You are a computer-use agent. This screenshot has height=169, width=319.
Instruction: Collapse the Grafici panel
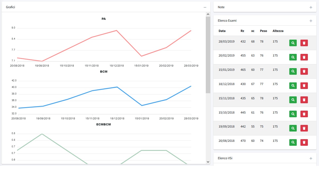tap(205, 7)
